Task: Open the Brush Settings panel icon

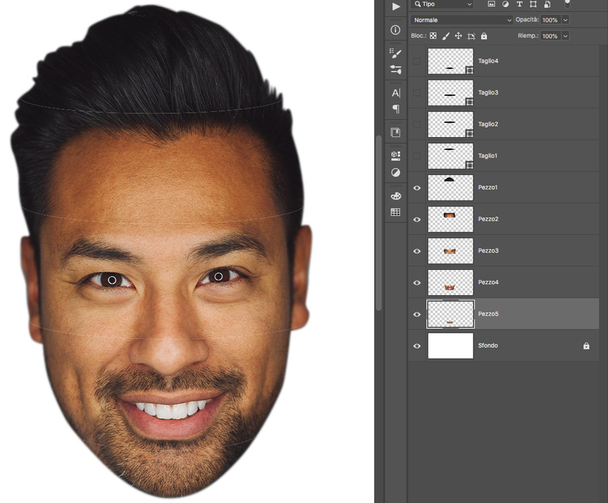Action: coord(395,53)
